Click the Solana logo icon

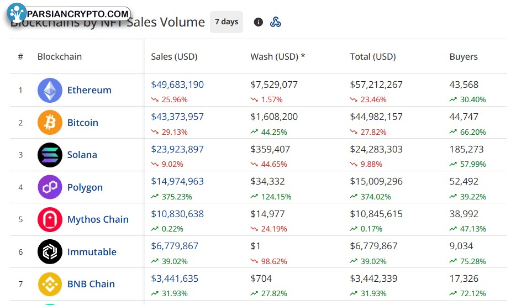tap(50, 155)
